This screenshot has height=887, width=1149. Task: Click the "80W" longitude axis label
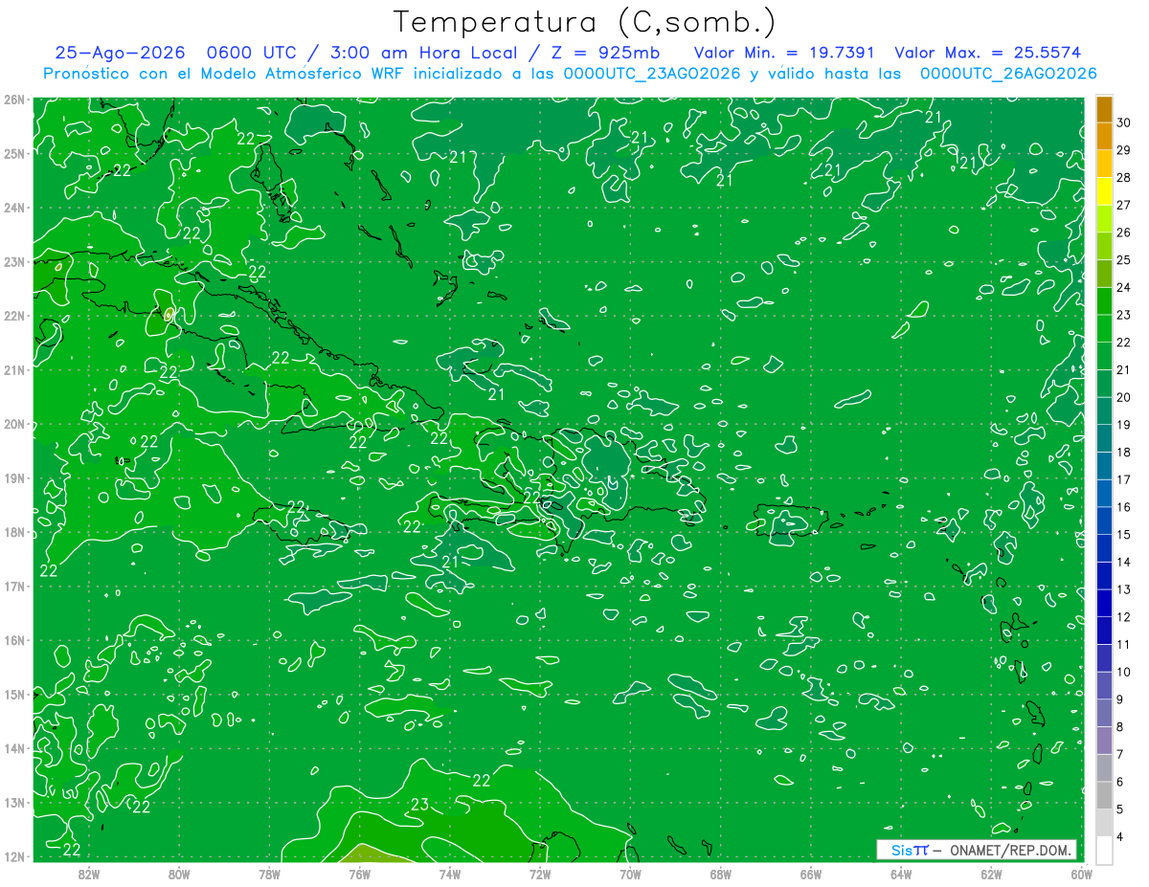click(x=179, y=873)
